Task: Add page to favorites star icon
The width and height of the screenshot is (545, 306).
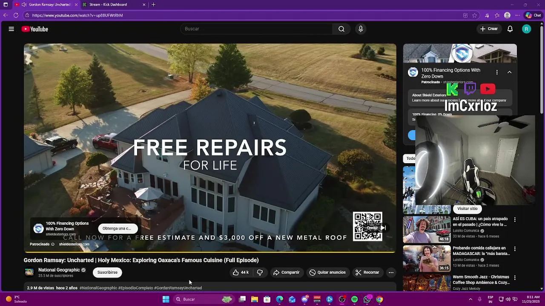Action: click(474, 15)
